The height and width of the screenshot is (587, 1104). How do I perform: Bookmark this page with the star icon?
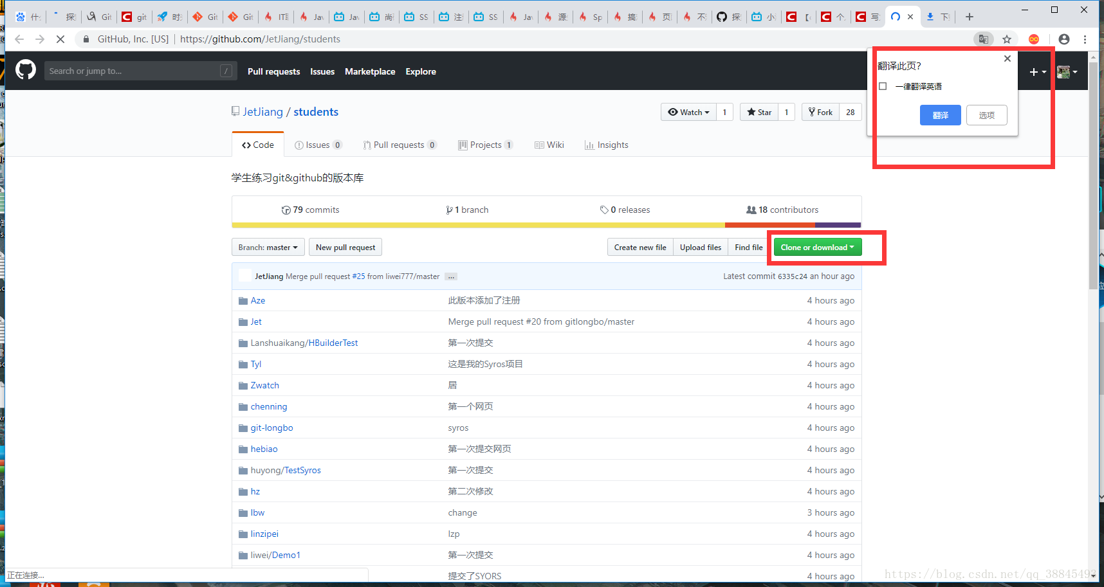pos(1007,39)
